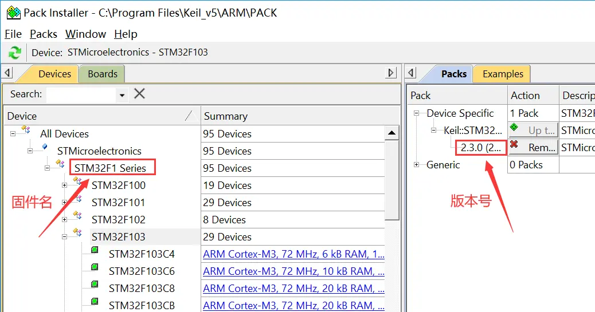The height and width of the screenshot is (312, 595).
Task: Open the Window menu
Action: (85, 34)
